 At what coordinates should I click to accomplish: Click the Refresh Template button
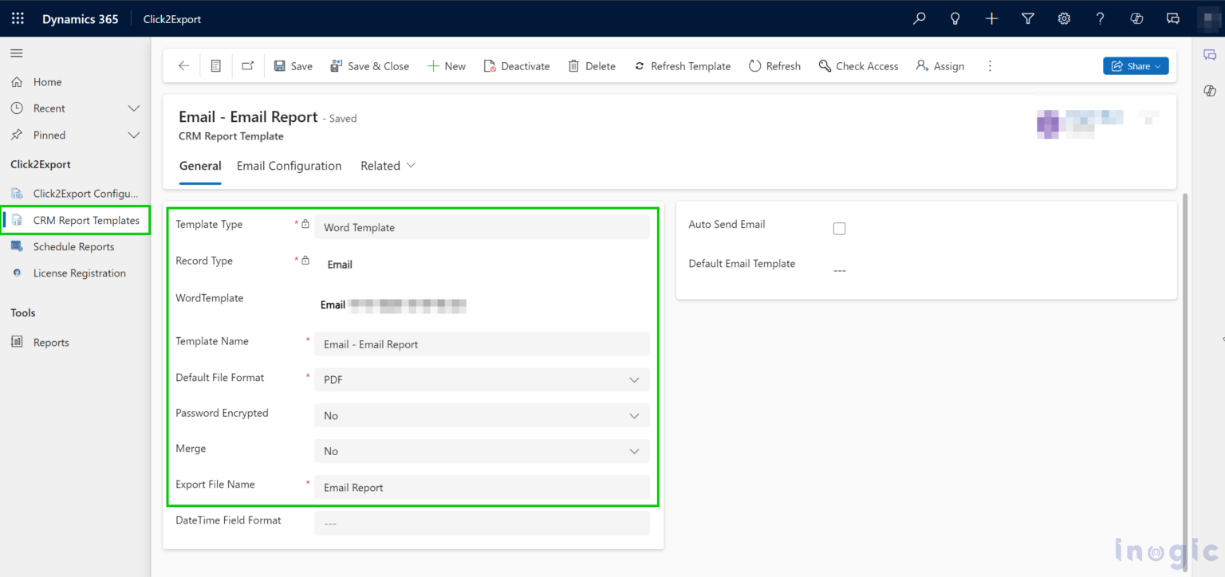coord(682,66)
